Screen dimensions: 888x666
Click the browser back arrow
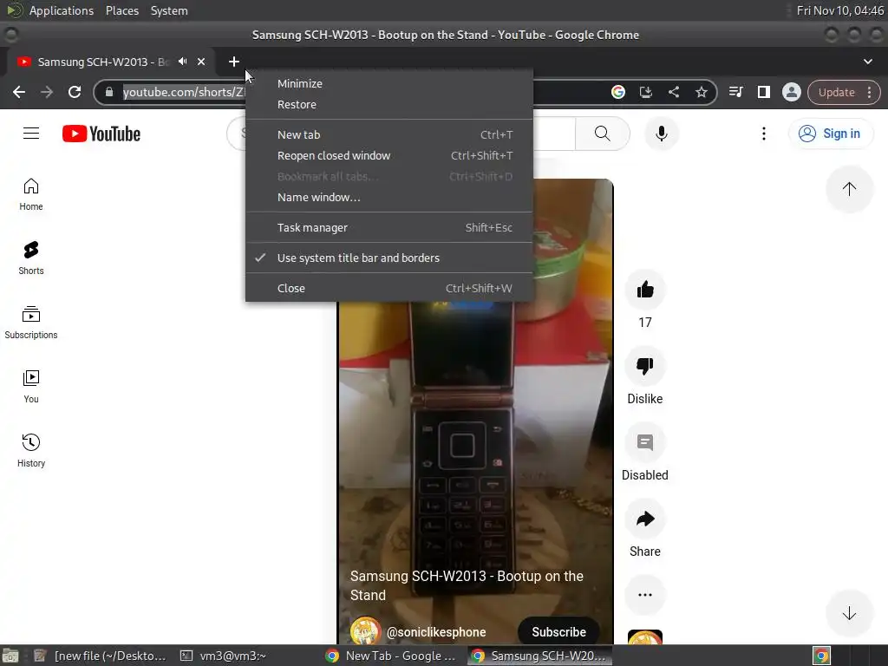point(19,92)
